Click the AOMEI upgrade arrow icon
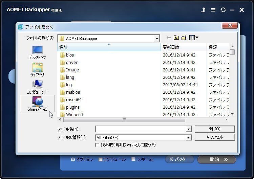Viewport: 254px width, 179px height. coord(203,10)
